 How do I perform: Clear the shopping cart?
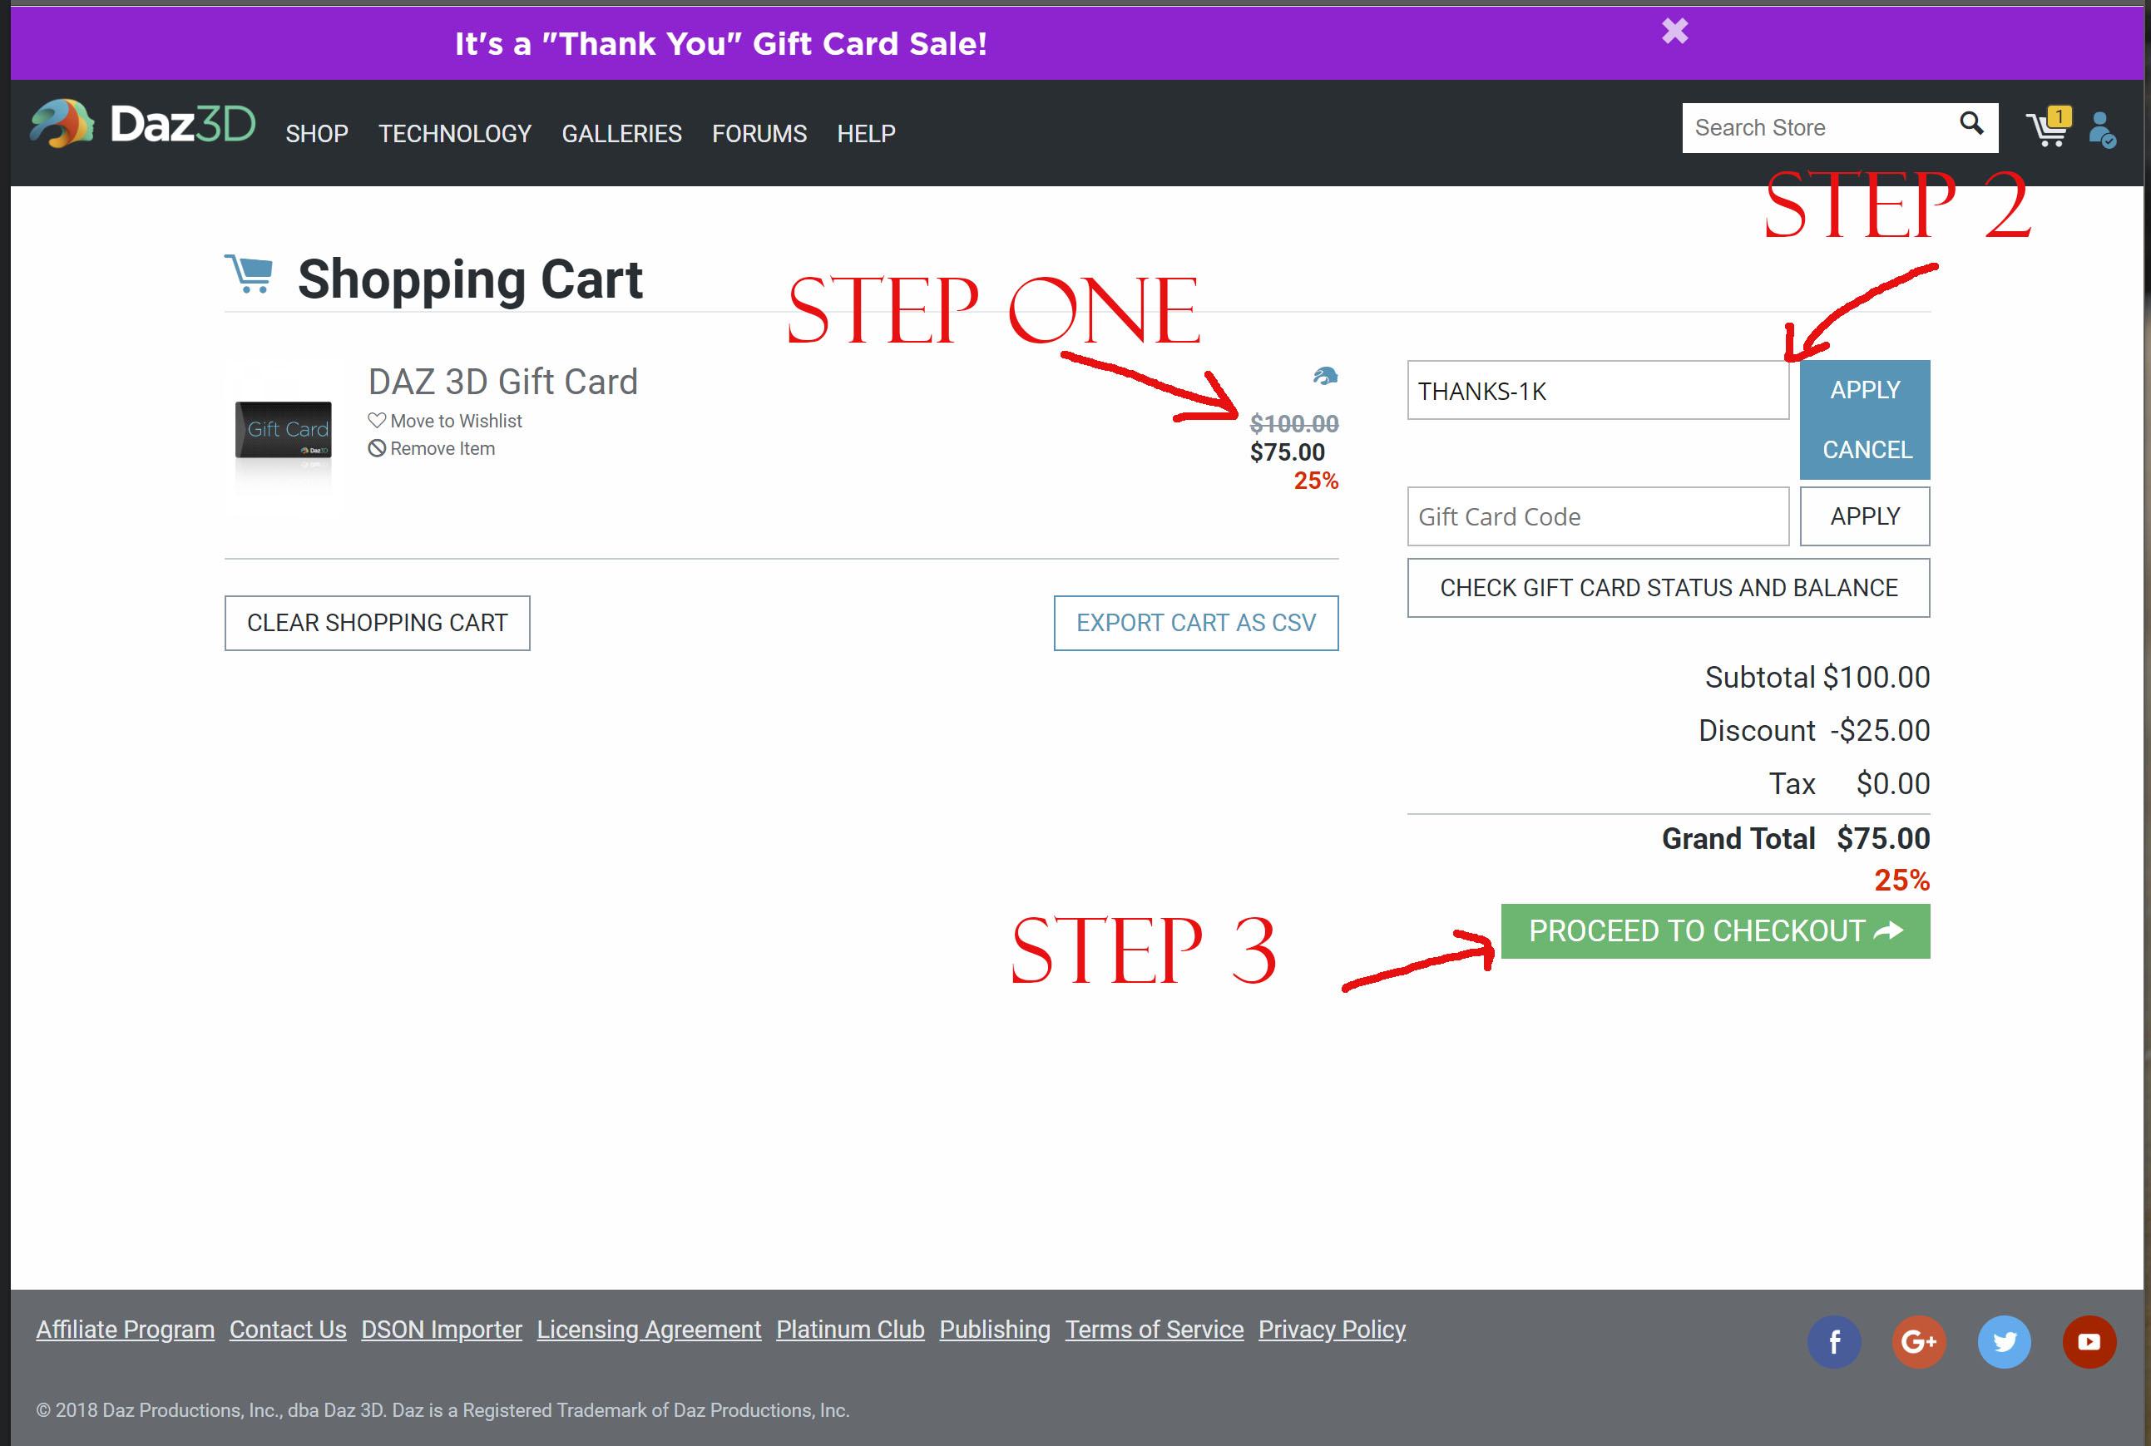[x=376, y=623]
